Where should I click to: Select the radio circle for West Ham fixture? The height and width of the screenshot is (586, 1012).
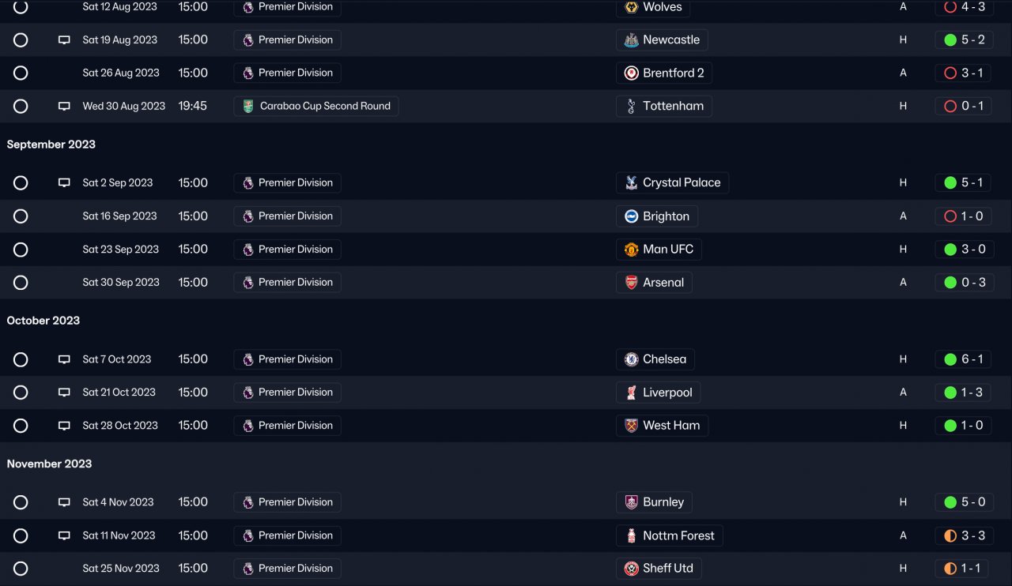(21, 426)
